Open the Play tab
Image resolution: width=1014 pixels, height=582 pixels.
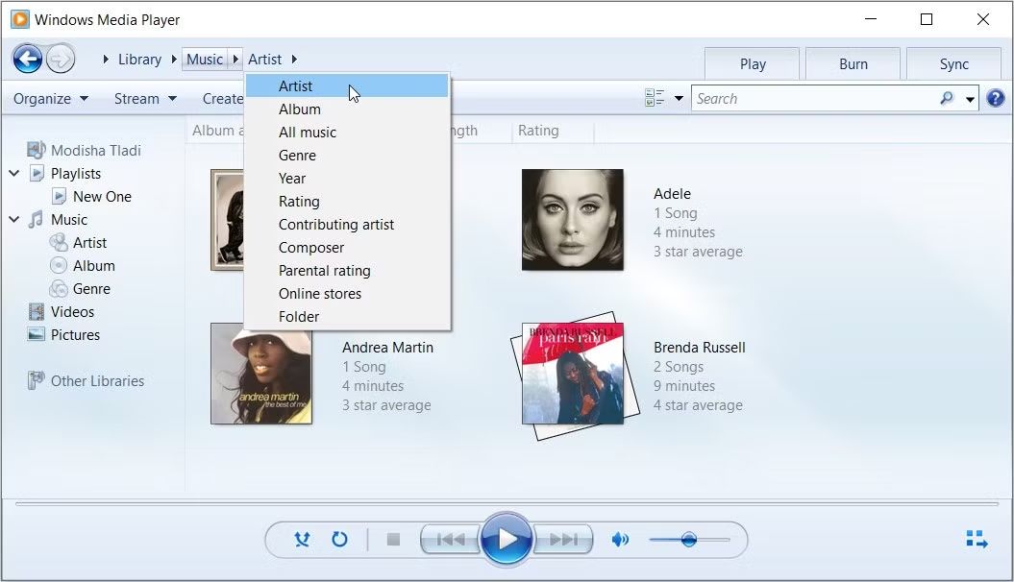click(x=753, y=64)
